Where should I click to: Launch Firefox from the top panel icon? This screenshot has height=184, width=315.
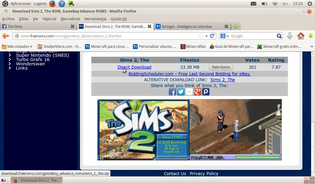[52, 4]
